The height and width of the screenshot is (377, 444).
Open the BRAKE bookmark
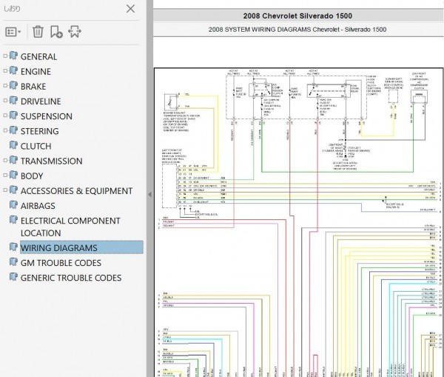33,87
